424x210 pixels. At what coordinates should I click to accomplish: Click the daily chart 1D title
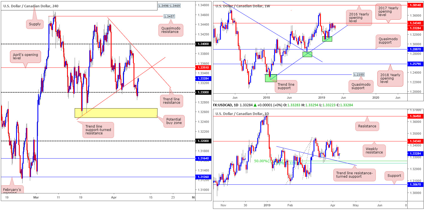242,114
